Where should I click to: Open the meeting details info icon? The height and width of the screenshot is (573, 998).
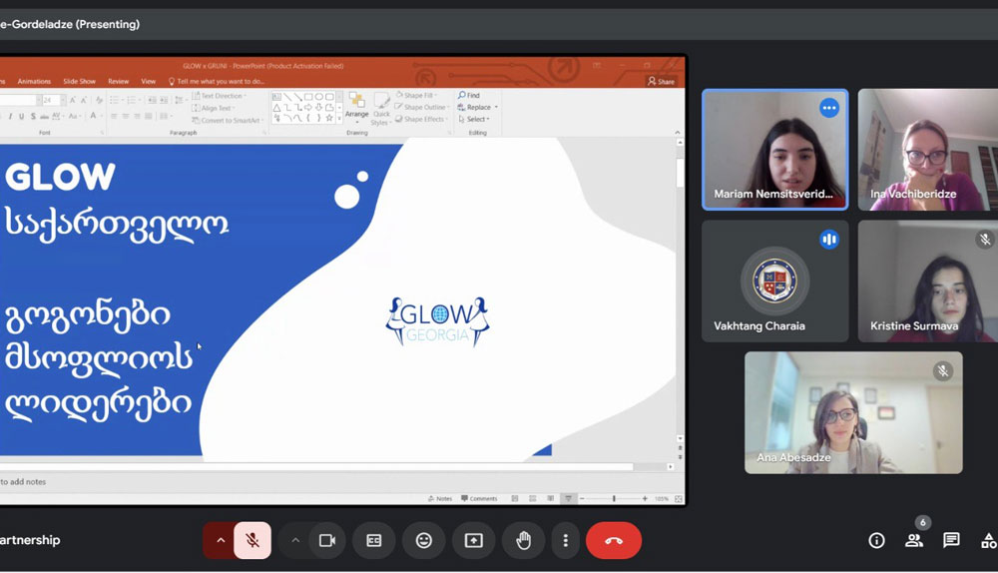(876, 540)
